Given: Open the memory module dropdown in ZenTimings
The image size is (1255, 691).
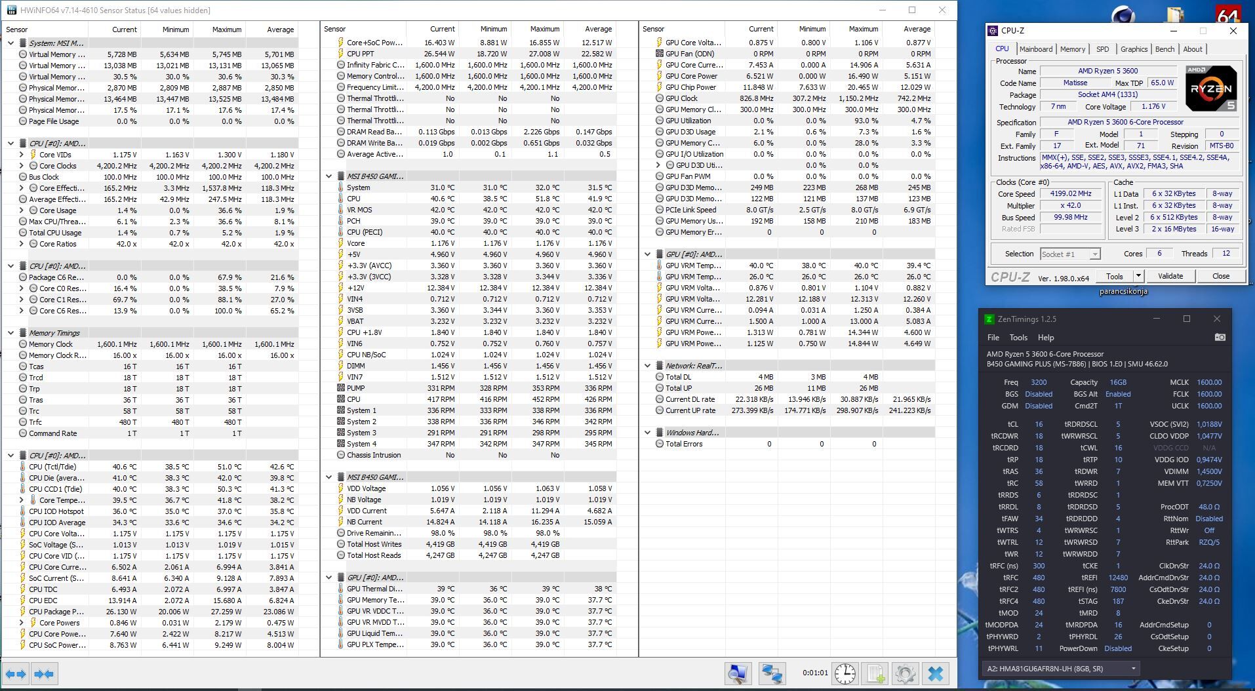Looking at the screenshot, I should [1062, 668].
